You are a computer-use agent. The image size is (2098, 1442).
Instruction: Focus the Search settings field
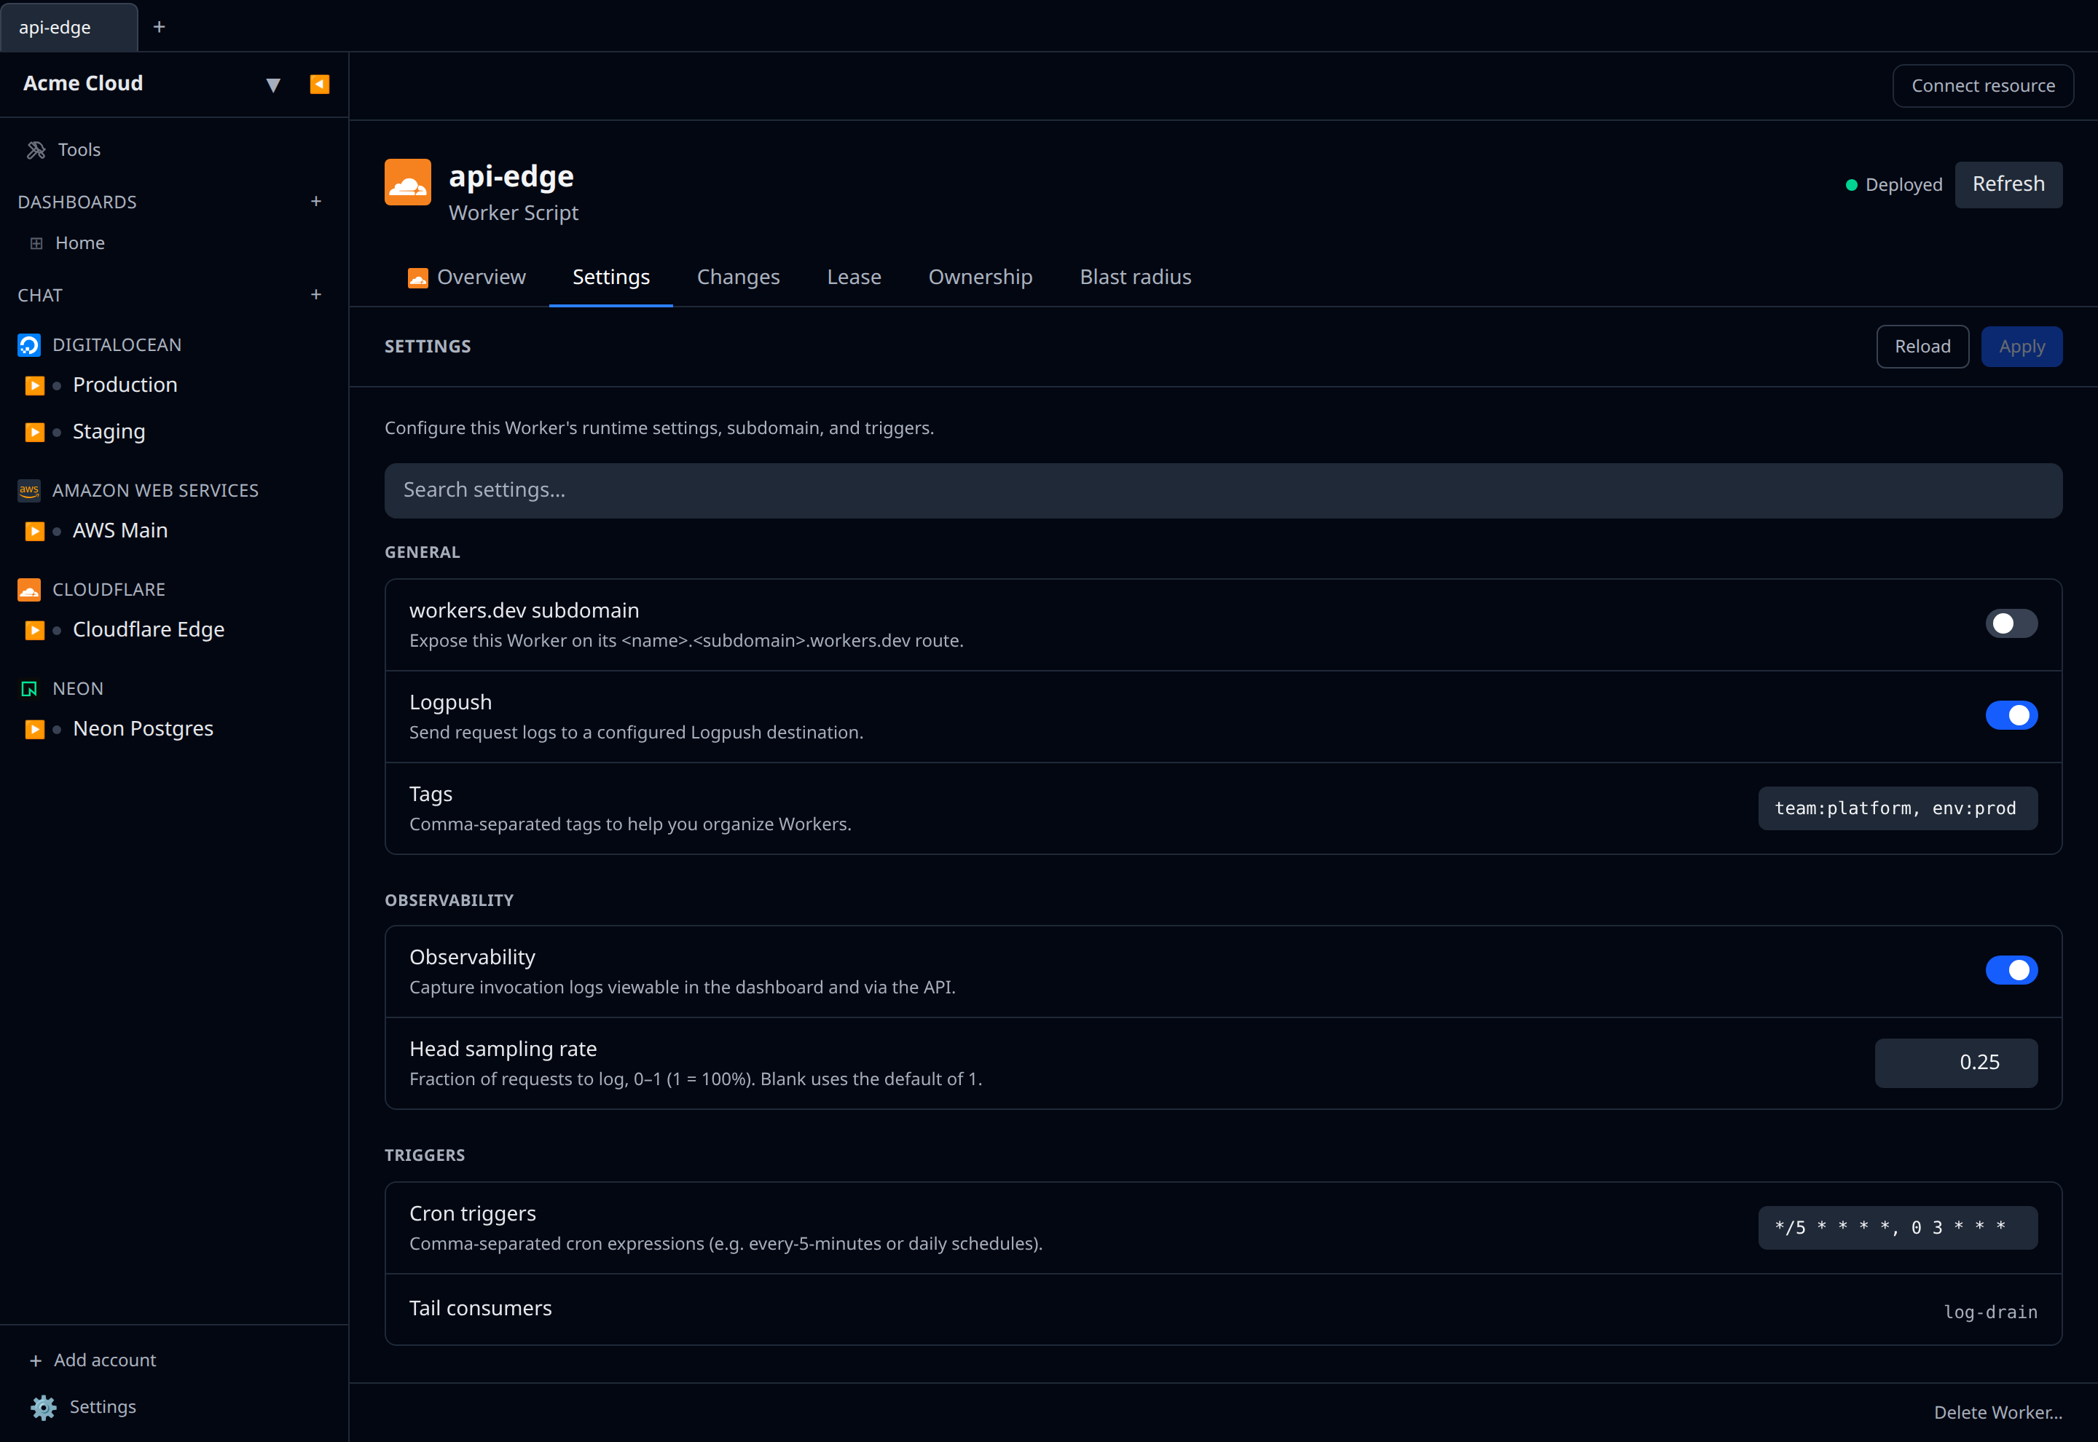coord(1223,491)
